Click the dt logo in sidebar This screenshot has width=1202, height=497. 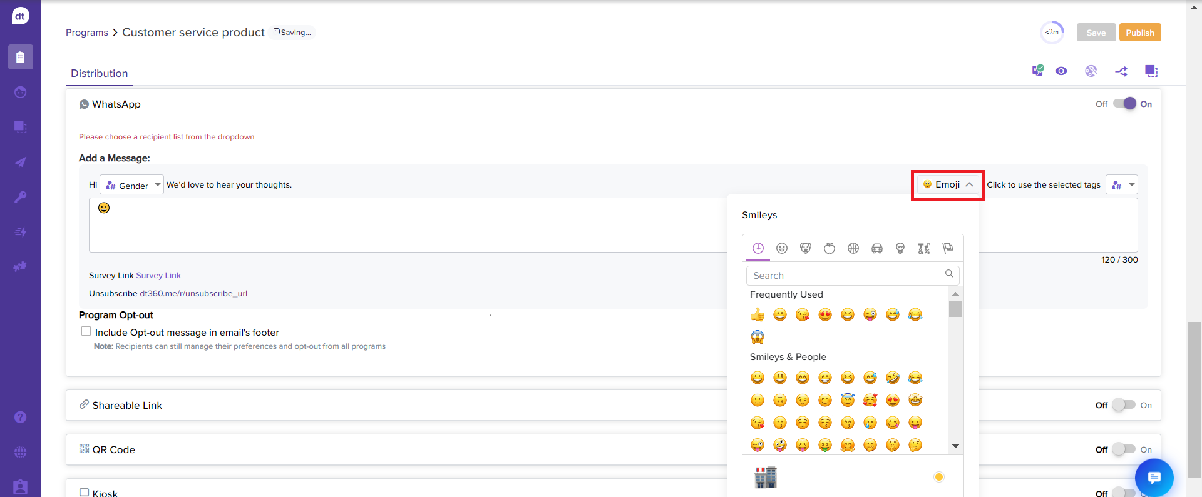click(x=20, y=16)
